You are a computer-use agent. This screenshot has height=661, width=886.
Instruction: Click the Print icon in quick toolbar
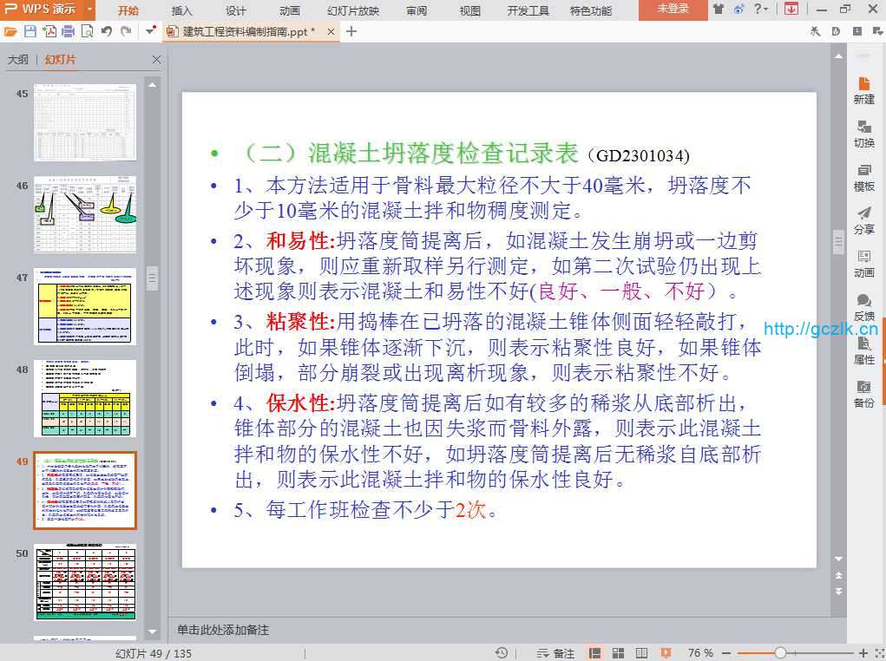[x=68, y=31]
